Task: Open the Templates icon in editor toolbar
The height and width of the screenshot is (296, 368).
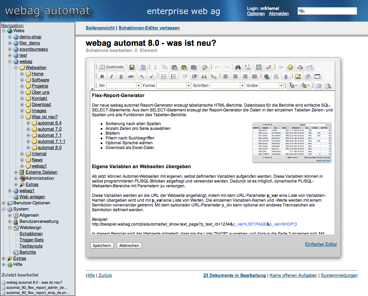Action: [143, 67]
